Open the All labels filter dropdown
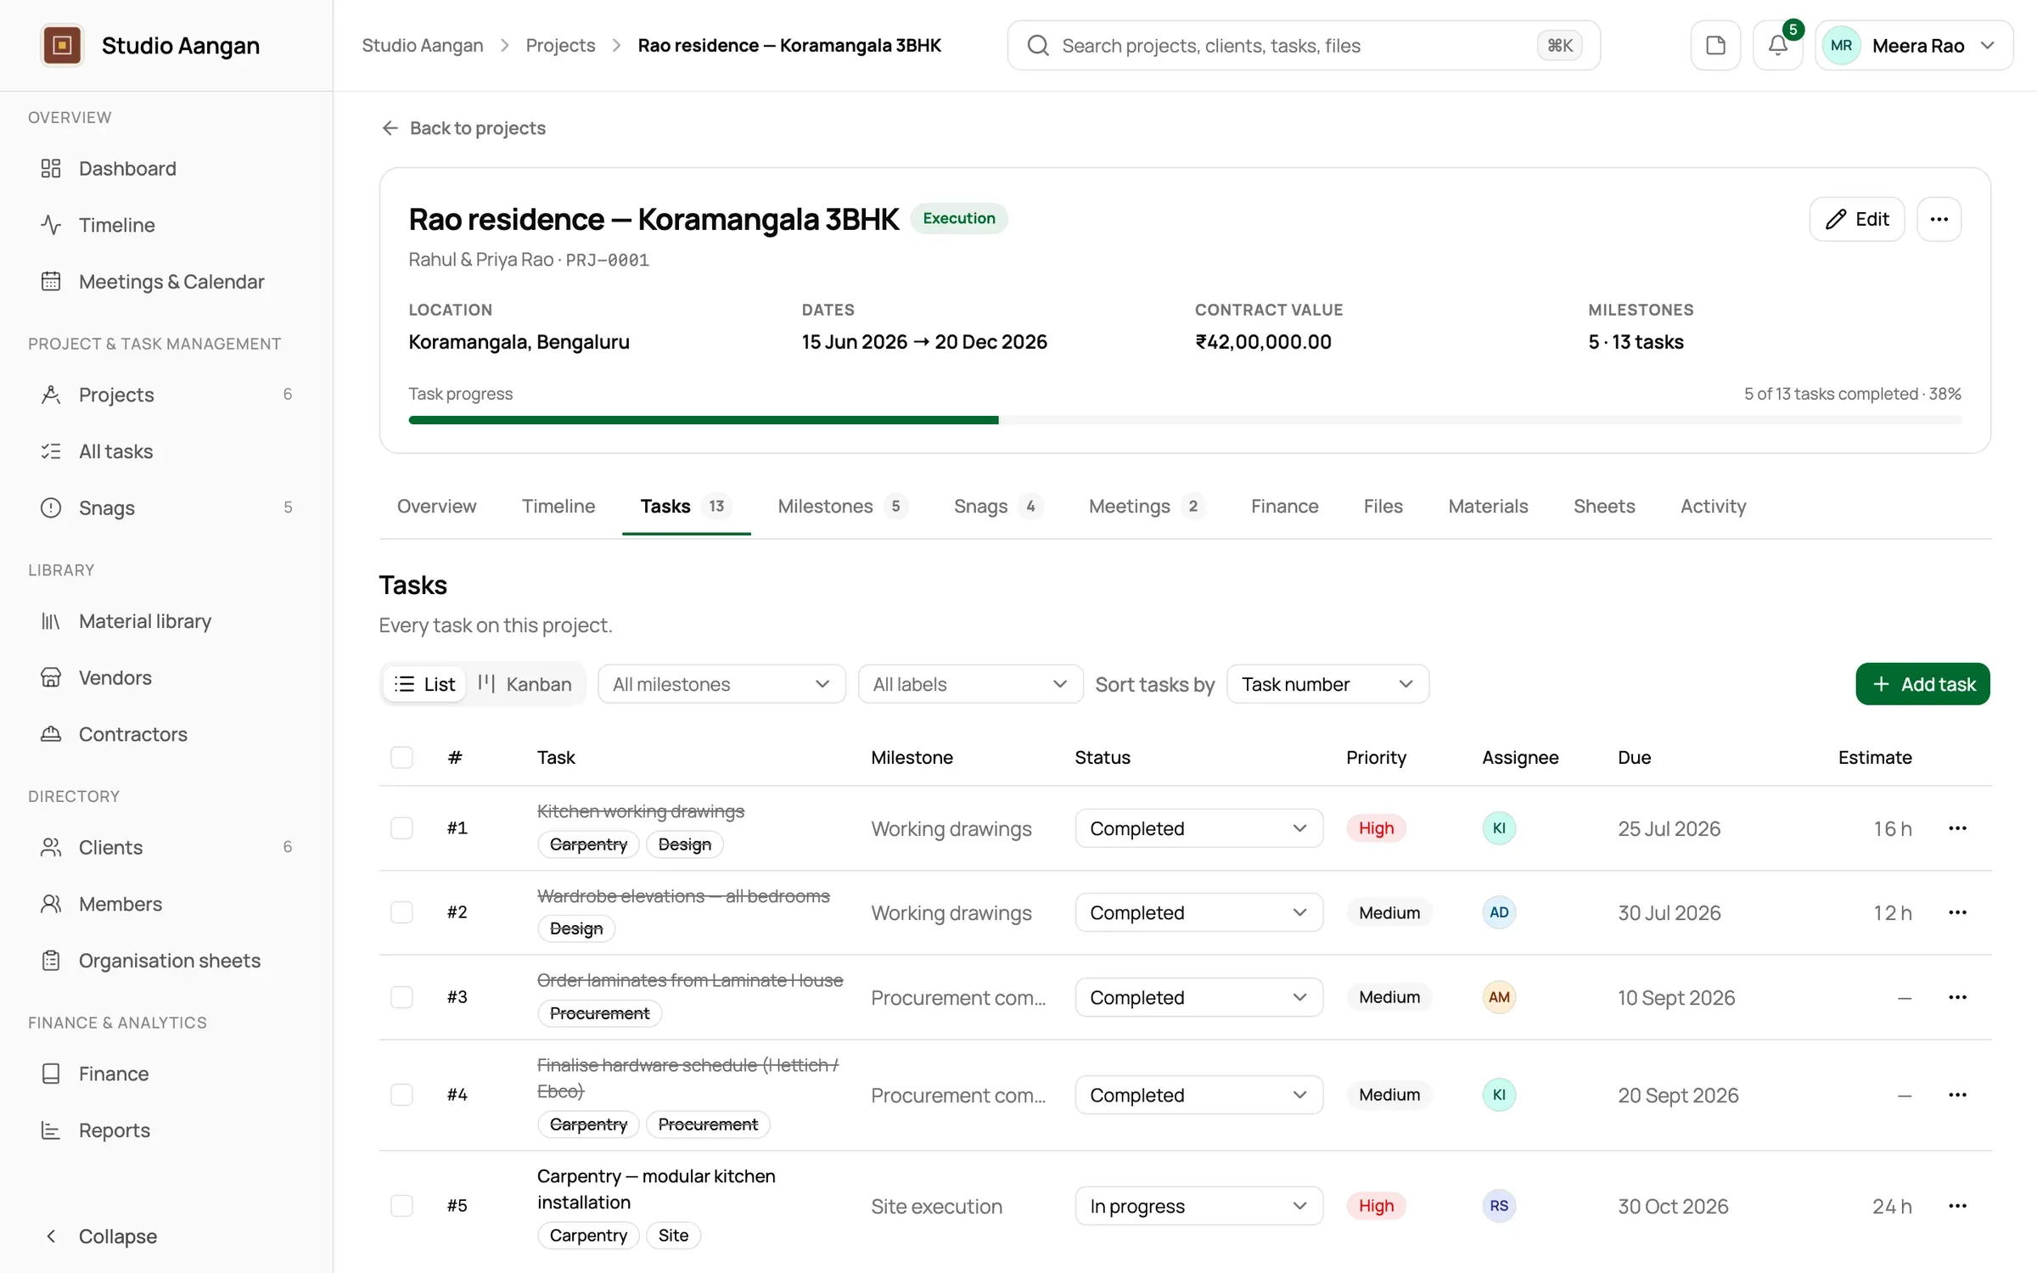The image size is (2037, 1273). pos(970,684)
